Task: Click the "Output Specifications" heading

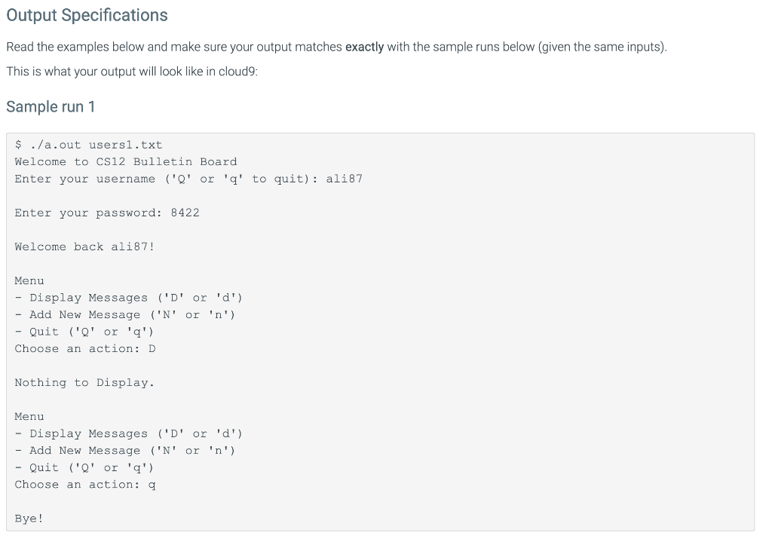Action: coord(87,15)
